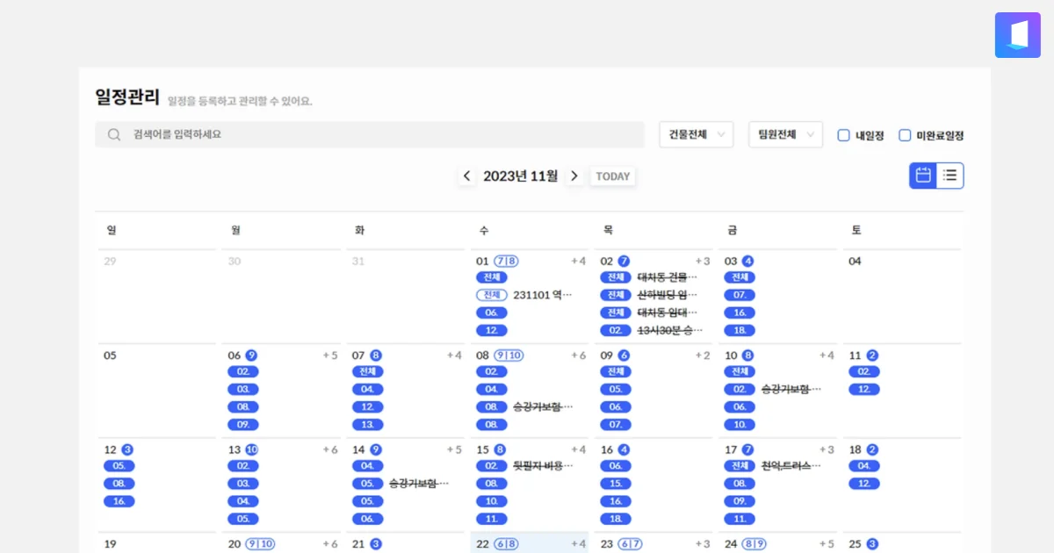Open 천억트러스 event on day 17
Viewport: 1054px width, 553px height.
pos(790,466)
